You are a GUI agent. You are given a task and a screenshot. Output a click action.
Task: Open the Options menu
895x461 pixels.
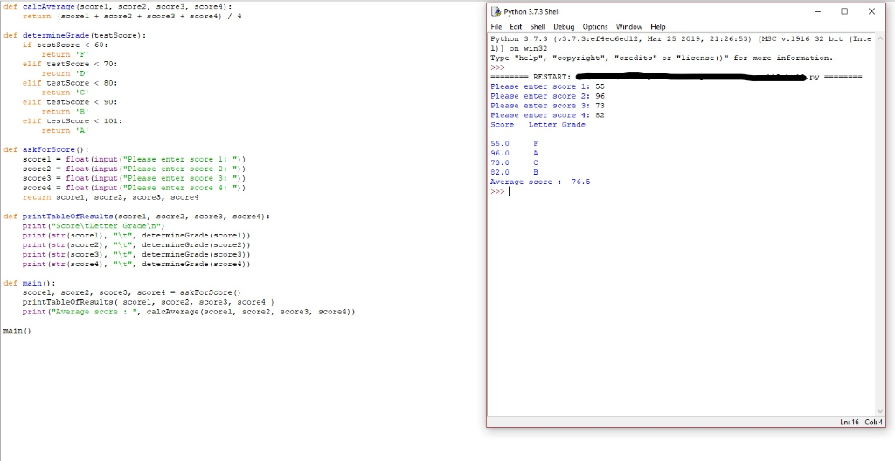[x=594, y=27]
